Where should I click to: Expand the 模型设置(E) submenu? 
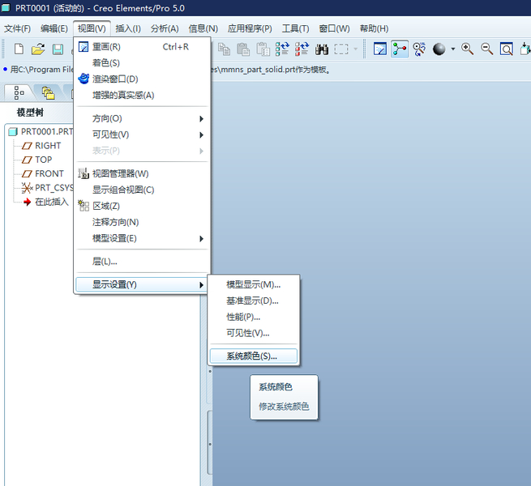(142, 239)
